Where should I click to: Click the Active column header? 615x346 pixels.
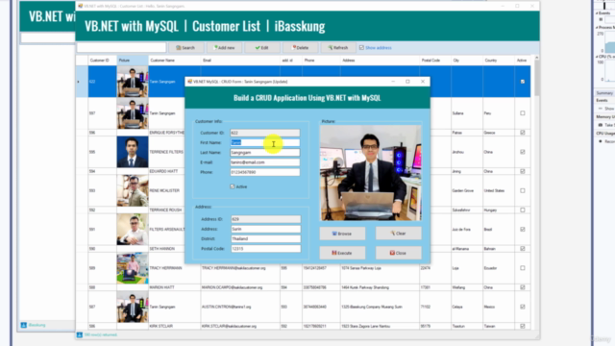point(523,61)
